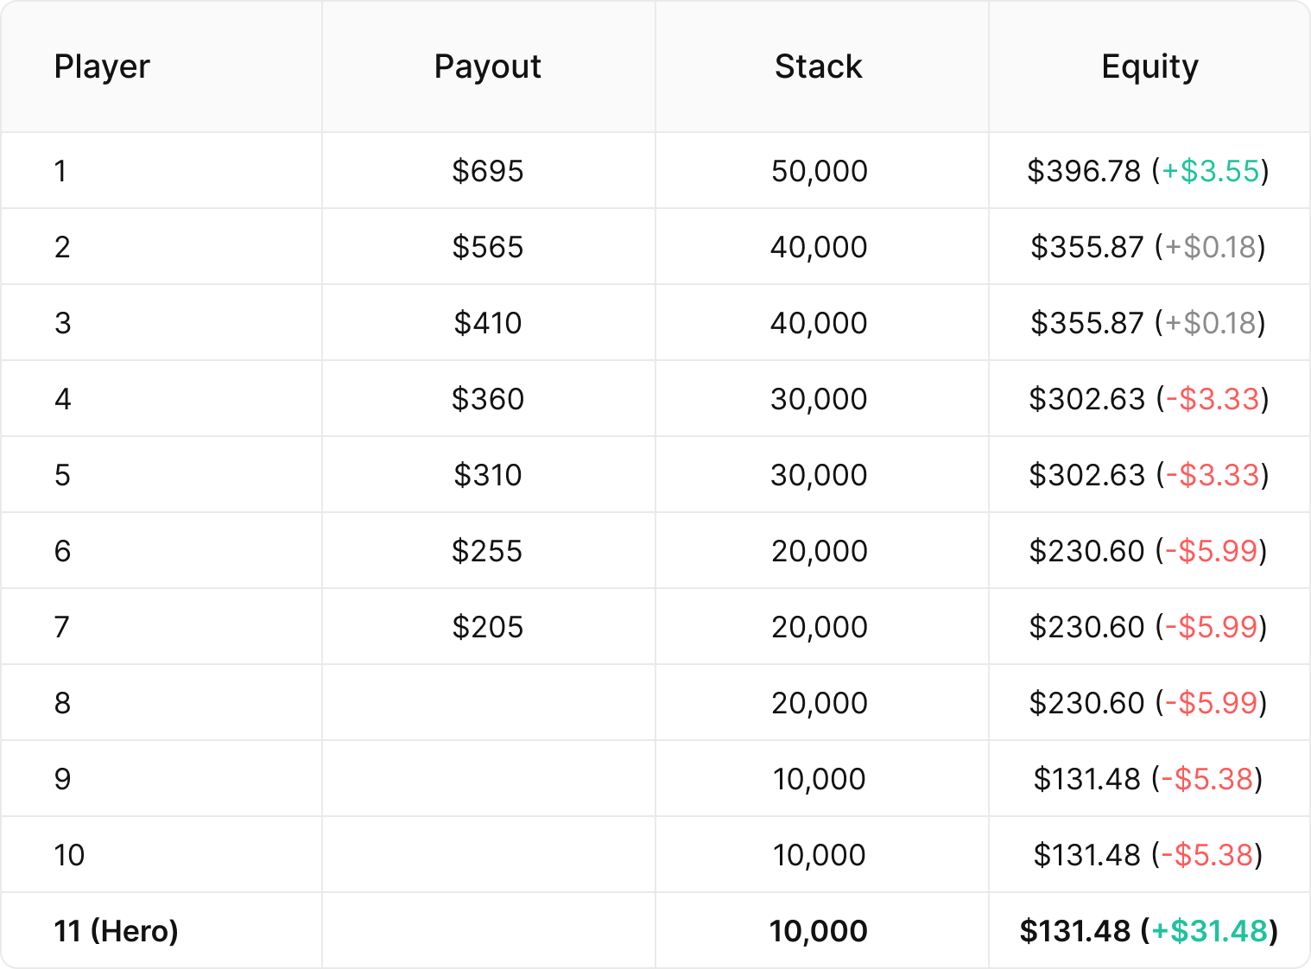Select the 50,000 stack cell
Screen dimensions: 1311x969
[819, 171]
